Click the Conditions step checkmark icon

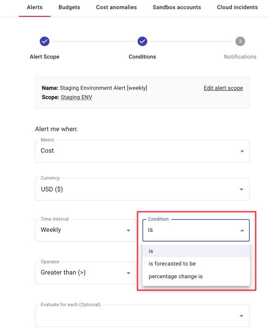click(x=142, y=41)
